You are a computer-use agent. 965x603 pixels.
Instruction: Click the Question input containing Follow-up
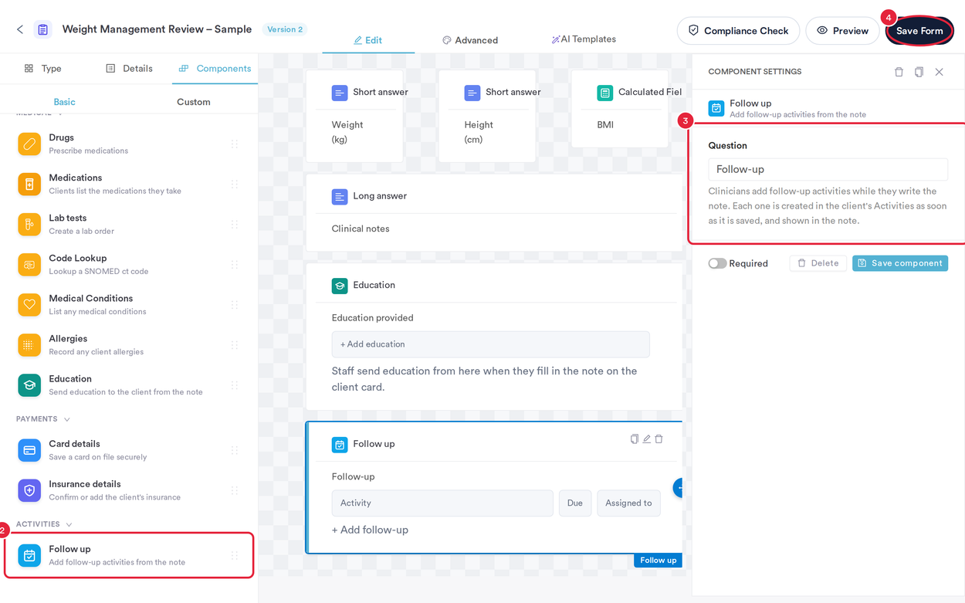(x=828, y=169)
